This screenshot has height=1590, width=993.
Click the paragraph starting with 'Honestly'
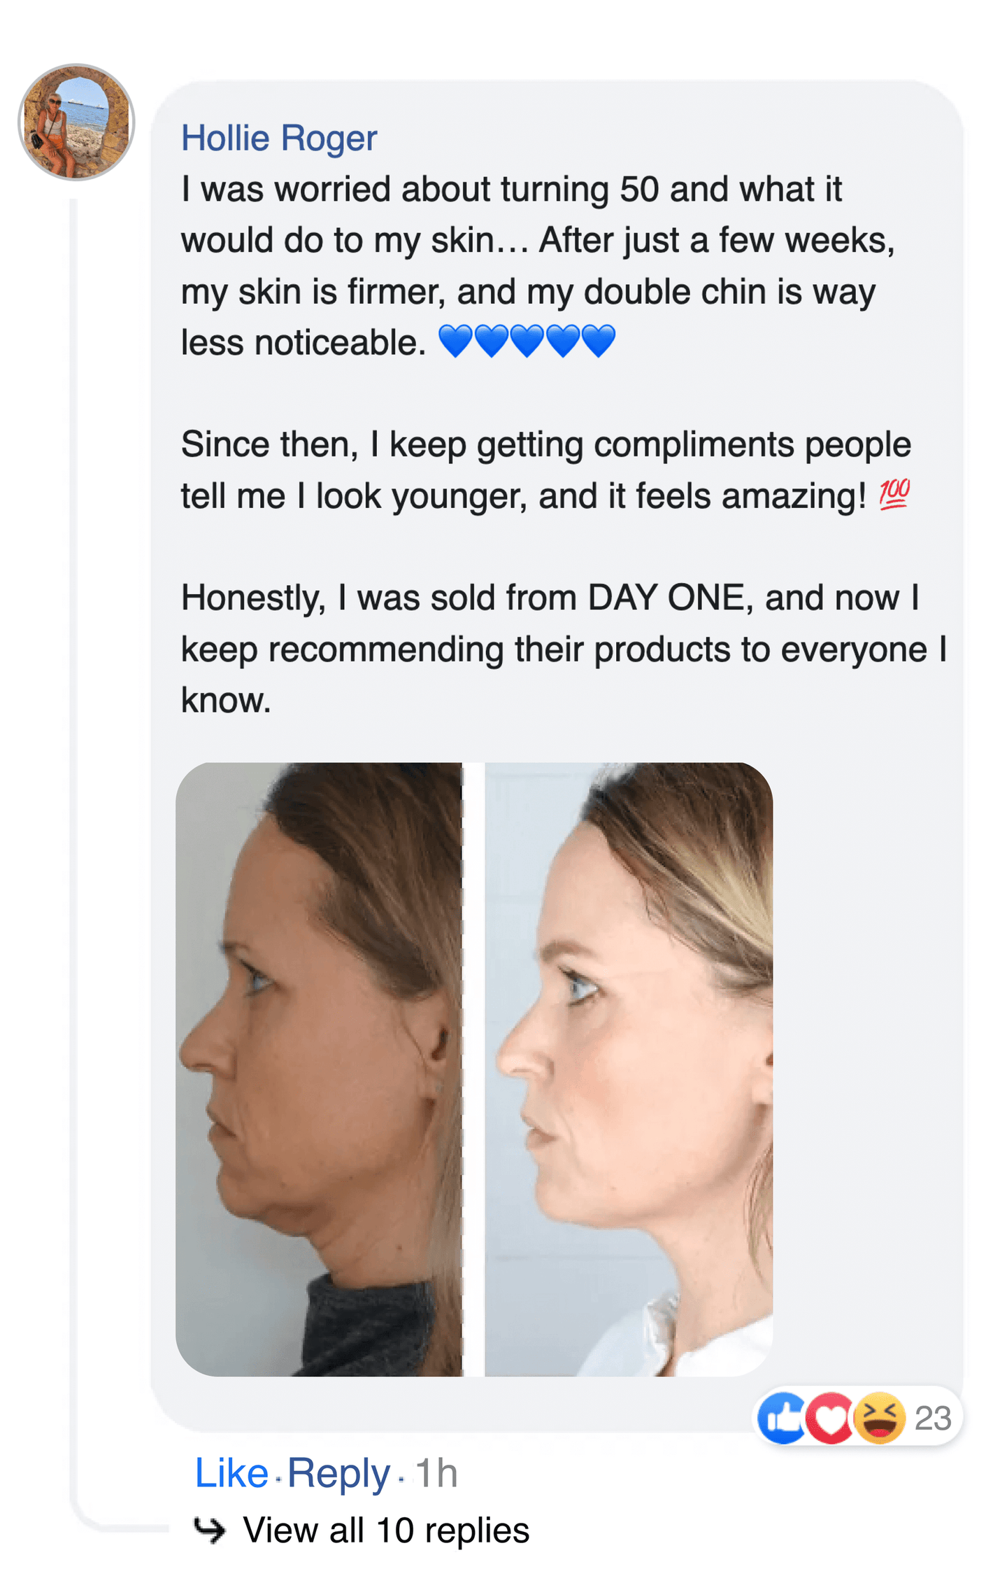pyautogui.click(x=559, y=648)
